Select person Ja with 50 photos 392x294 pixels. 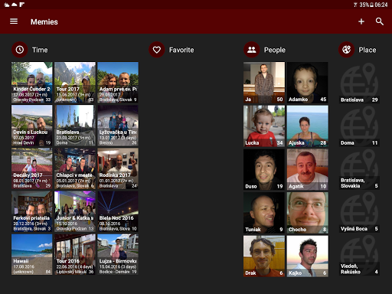coord(264,83)
